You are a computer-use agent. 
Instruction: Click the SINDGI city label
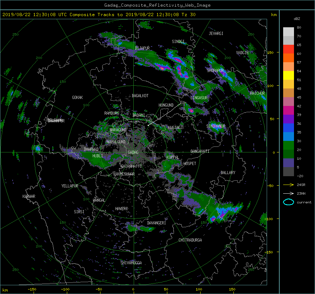point(178,42)
